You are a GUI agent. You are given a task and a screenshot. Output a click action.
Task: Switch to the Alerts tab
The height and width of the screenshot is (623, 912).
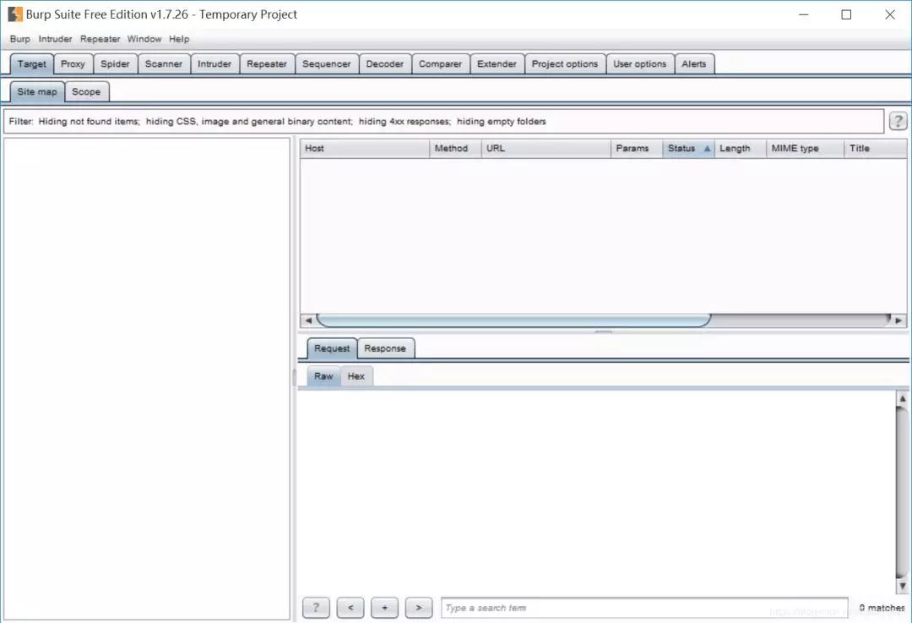pos(694,64)
